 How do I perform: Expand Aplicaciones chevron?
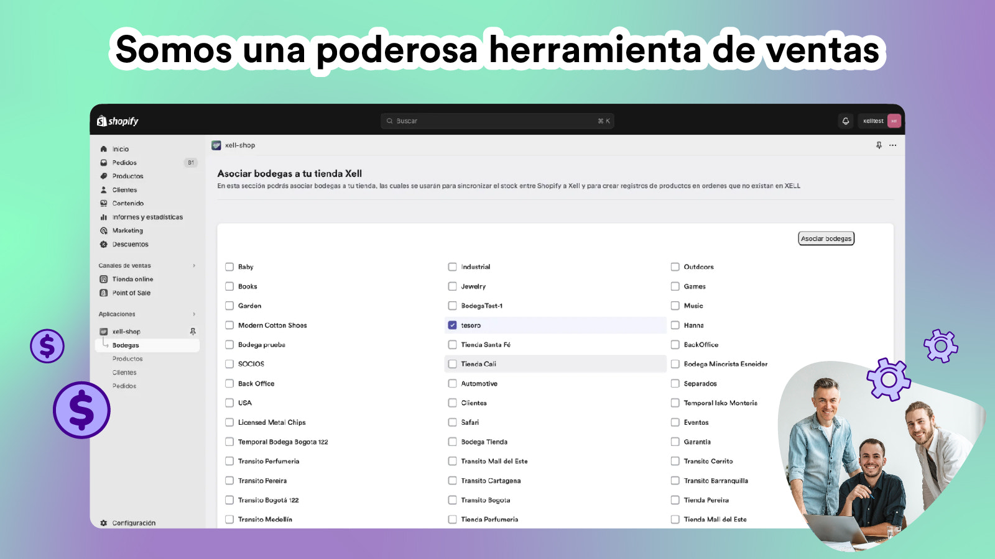pos(194,314)
